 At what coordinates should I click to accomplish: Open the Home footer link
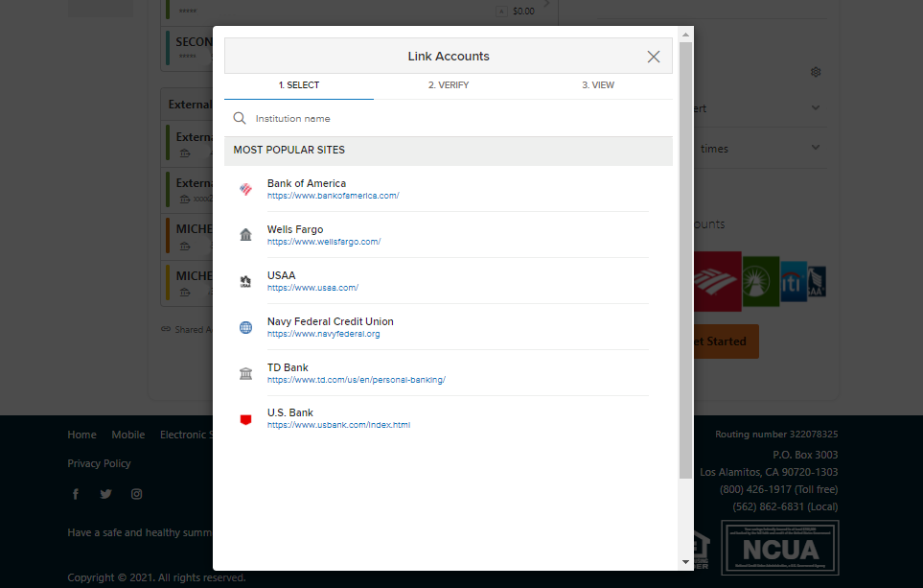pyautogui.click(x=81, y=435)
